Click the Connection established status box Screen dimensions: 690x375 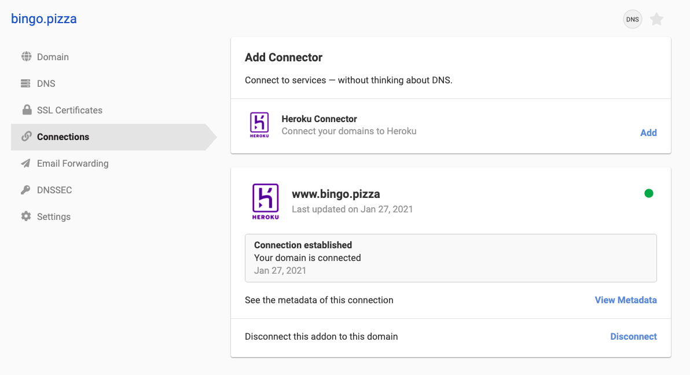tap(451, 257)
